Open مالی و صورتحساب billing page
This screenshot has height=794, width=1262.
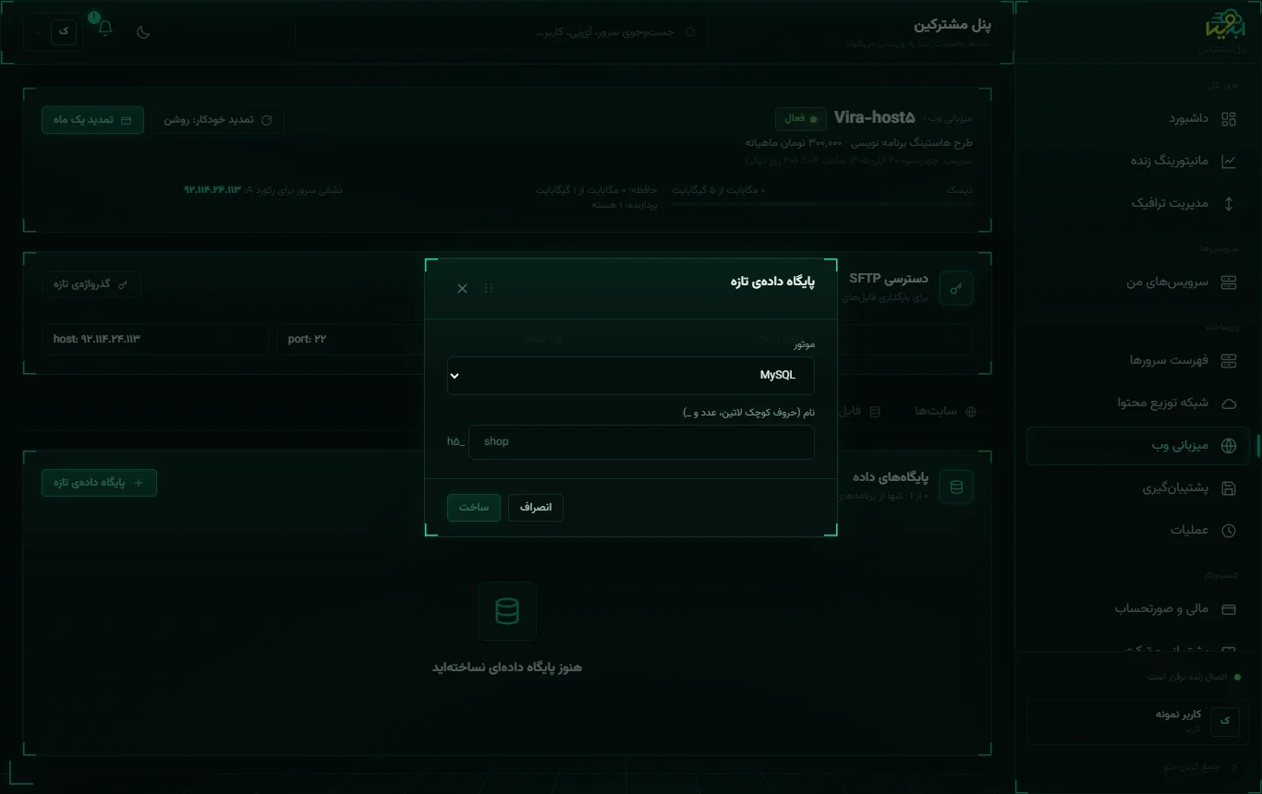pos(1138,608)
